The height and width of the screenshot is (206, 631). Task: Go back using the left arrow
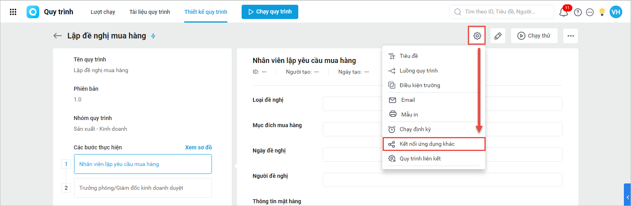coord(57,36)
